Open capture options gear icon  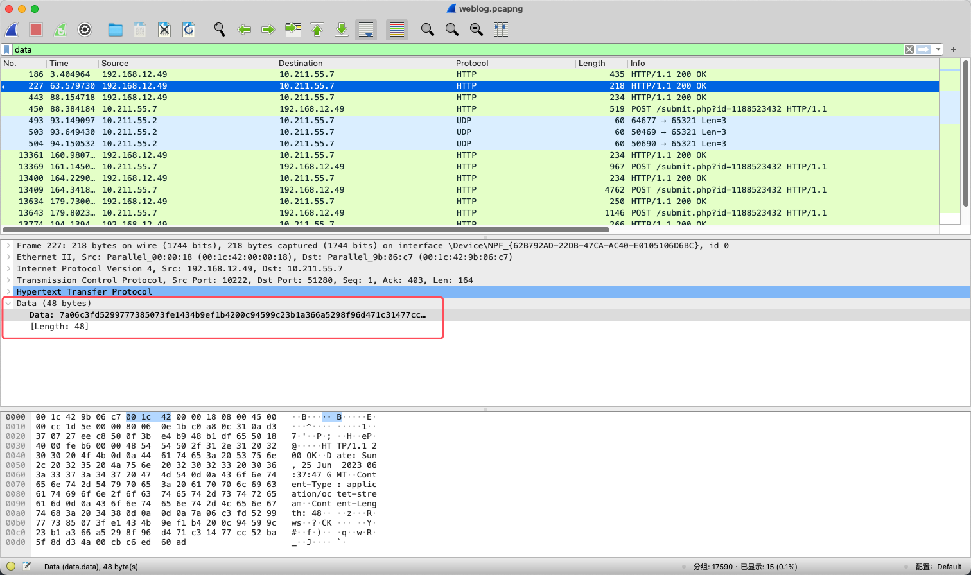point(85,30)
